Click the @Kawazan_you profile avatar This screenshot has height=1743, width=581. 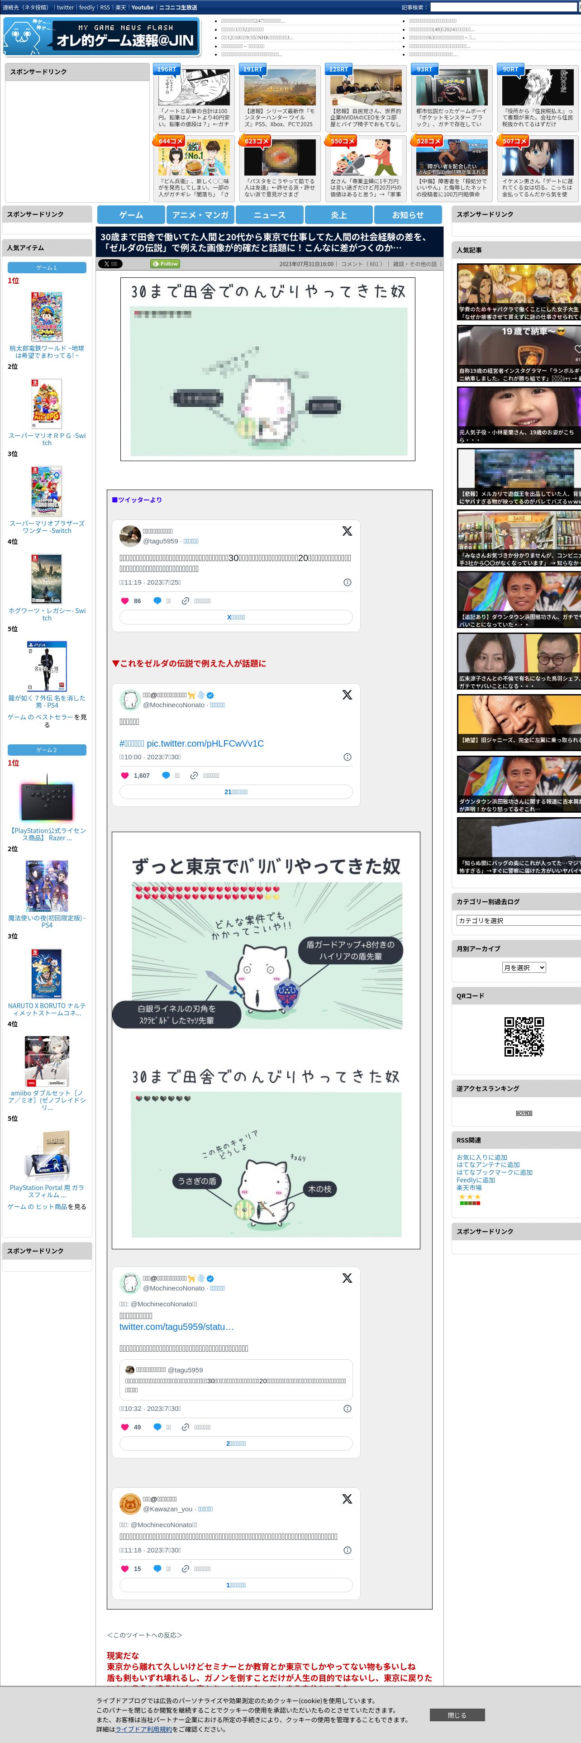pos(130,1504)
